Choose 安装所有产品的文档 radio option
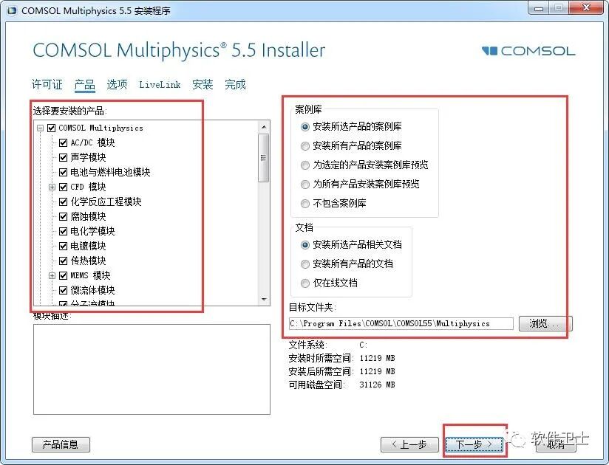Viewport: 609px width, 465px height. pos(305,264)
